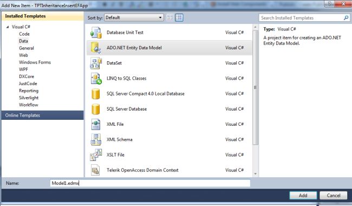
Task: Select the Silverlight category
Action: pyautogui.click(x=29, y=98)
